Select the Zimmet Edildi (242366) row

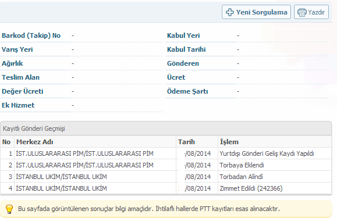click(x=166, y=188)
